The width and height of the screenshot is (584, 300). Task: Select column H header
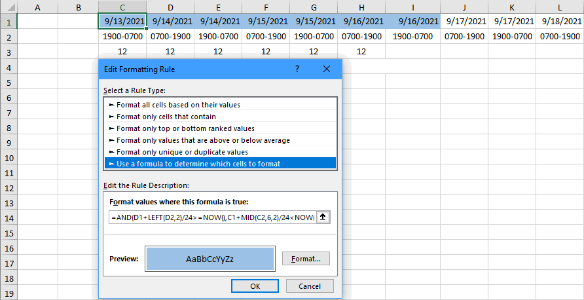point(361,7)
